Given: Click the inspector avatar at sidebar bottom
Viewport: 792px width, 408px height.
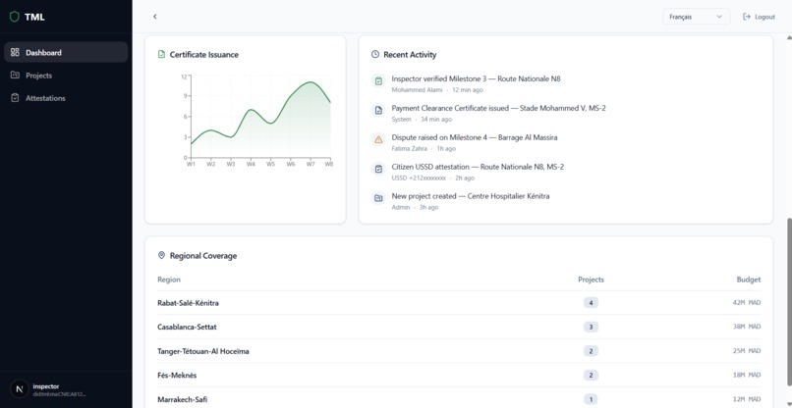Looking at the screenshot, I should 20,389.
